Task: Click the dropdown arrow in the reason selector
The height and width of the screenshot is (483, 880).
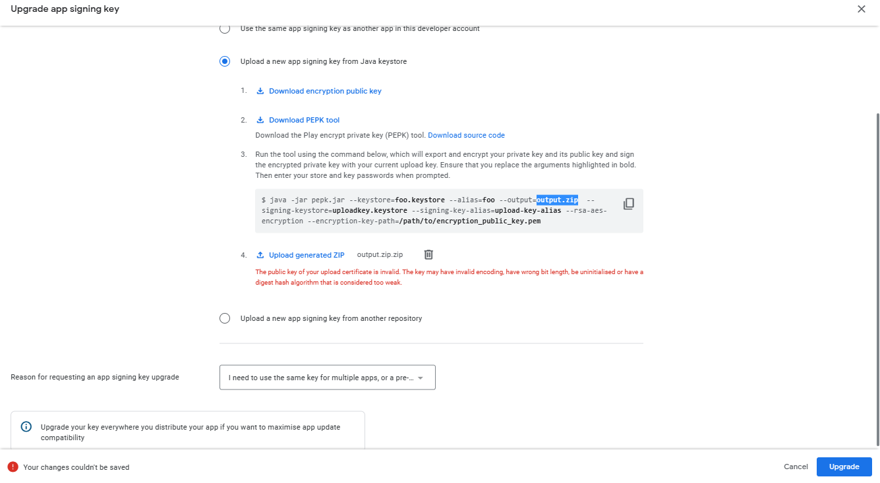Action: (421, 378)
